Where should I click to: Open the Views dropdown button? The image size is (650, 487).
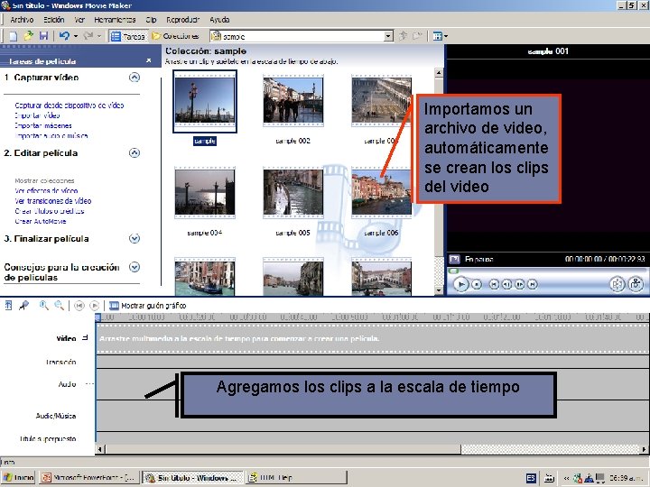[x=440, y=36]
